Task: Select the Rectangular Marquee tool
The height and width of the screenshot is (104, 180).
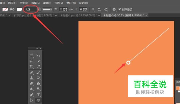Action: pyautogui.click(x=32, y=56)
